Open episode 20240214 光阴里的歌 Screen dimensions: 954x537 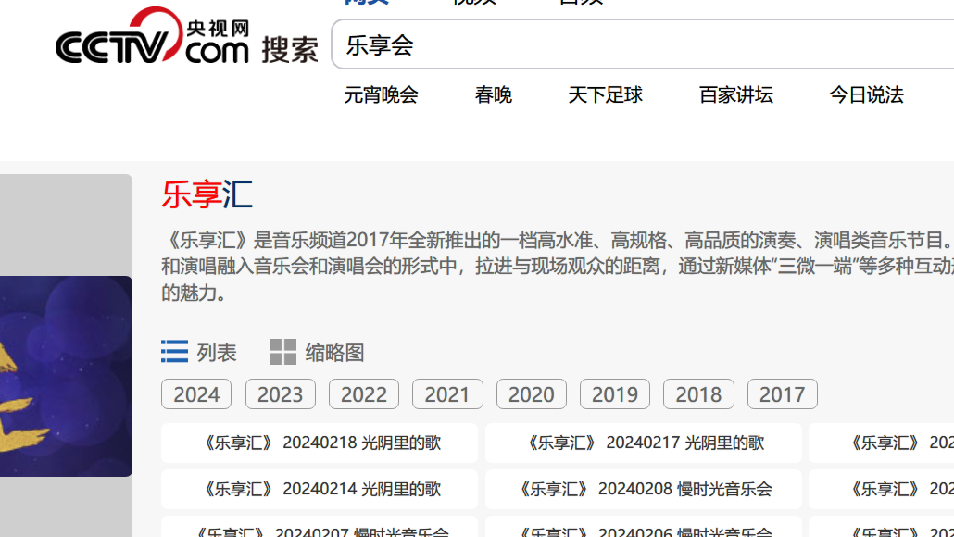[x=320, y=489]
